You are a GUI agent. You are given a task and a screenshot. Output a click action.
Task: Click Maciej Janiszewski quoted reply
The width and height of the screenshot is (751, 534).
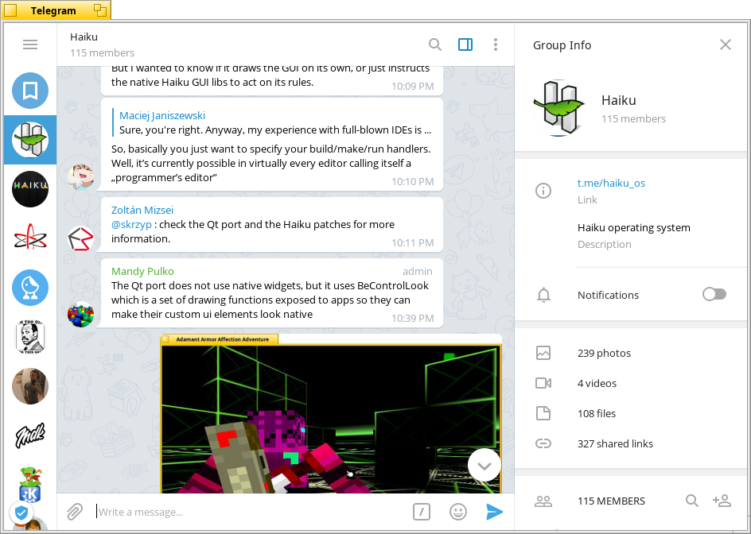[x=271, y=122]
